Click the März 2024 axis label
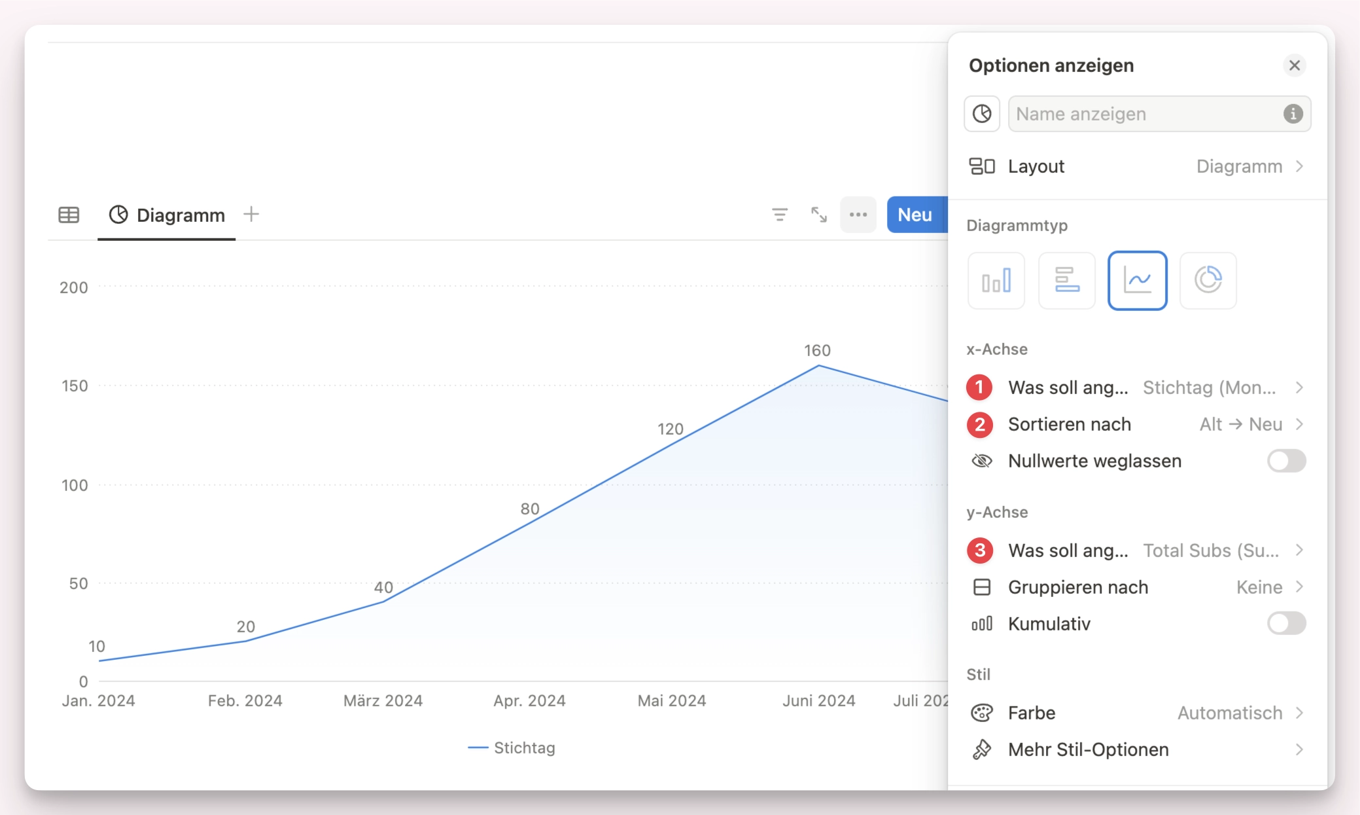This screenshot has height=815, width=1360. (x=383, y=700)
